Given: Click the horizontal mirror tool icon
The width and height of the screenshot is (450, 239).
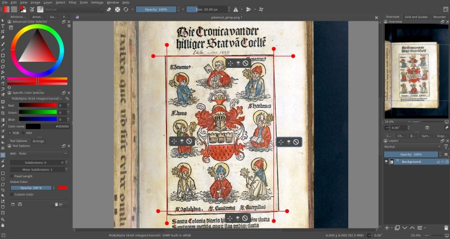Looking at the screenshot, I should tap(236, 10).
